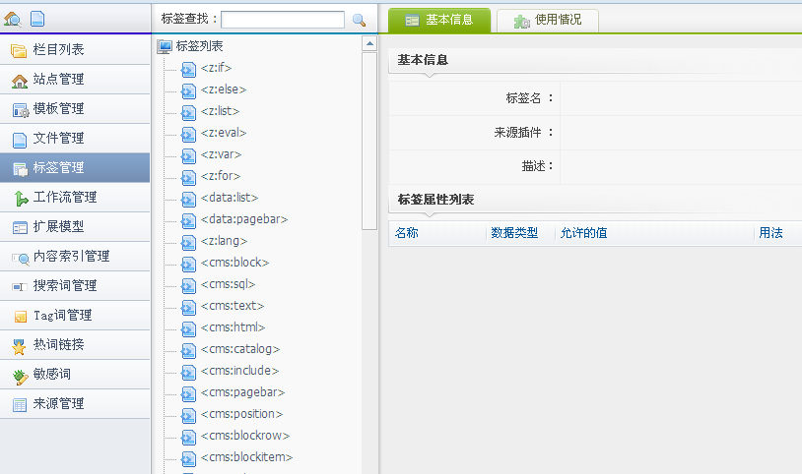
Task: Click the tag tree scrollbar up arrow
Action: [x=369, y=43]
